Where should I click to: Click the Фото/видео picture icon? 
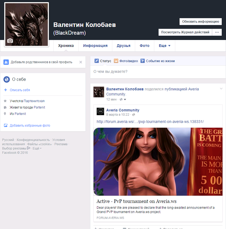116,61
